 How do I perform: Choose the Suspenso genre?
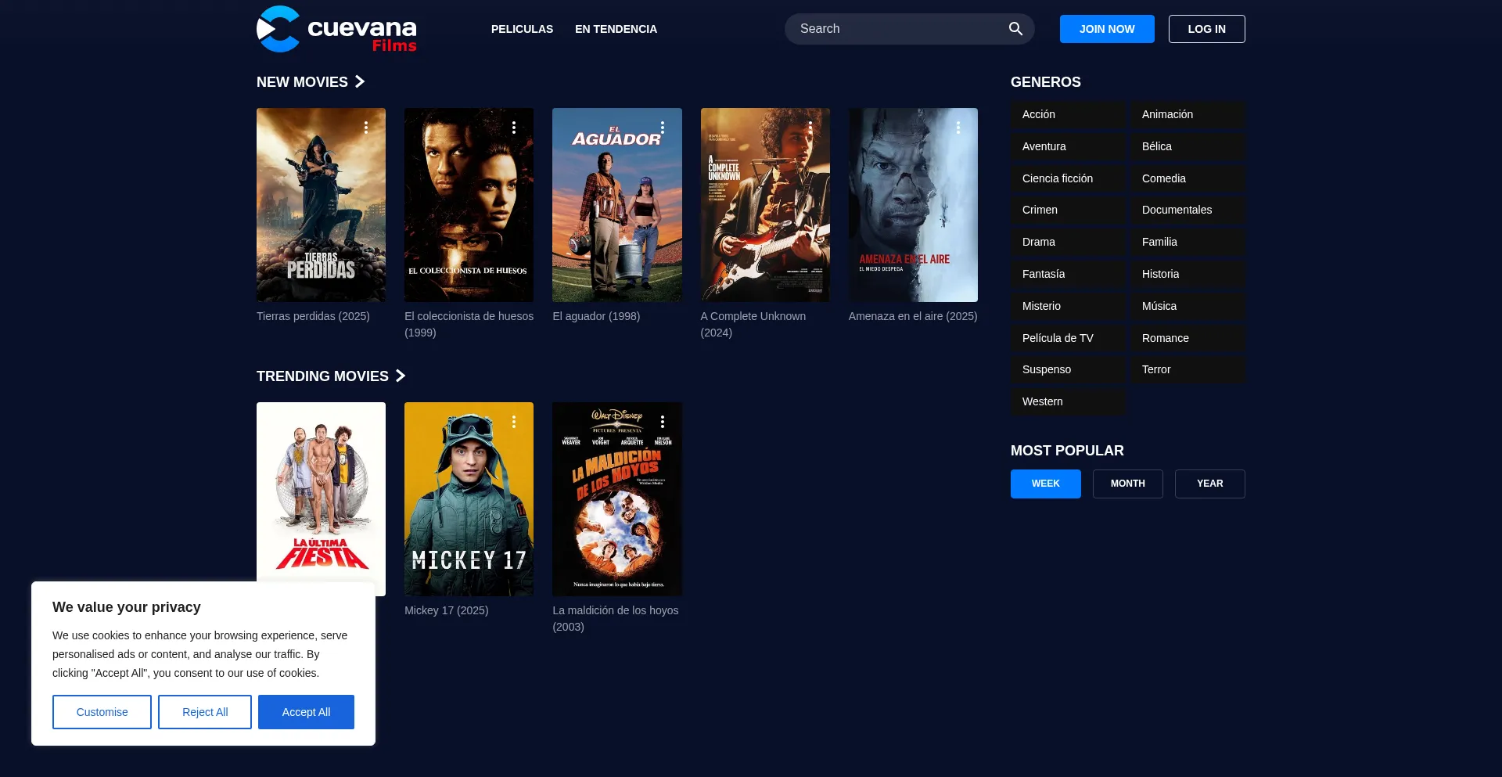point(1068,369)
